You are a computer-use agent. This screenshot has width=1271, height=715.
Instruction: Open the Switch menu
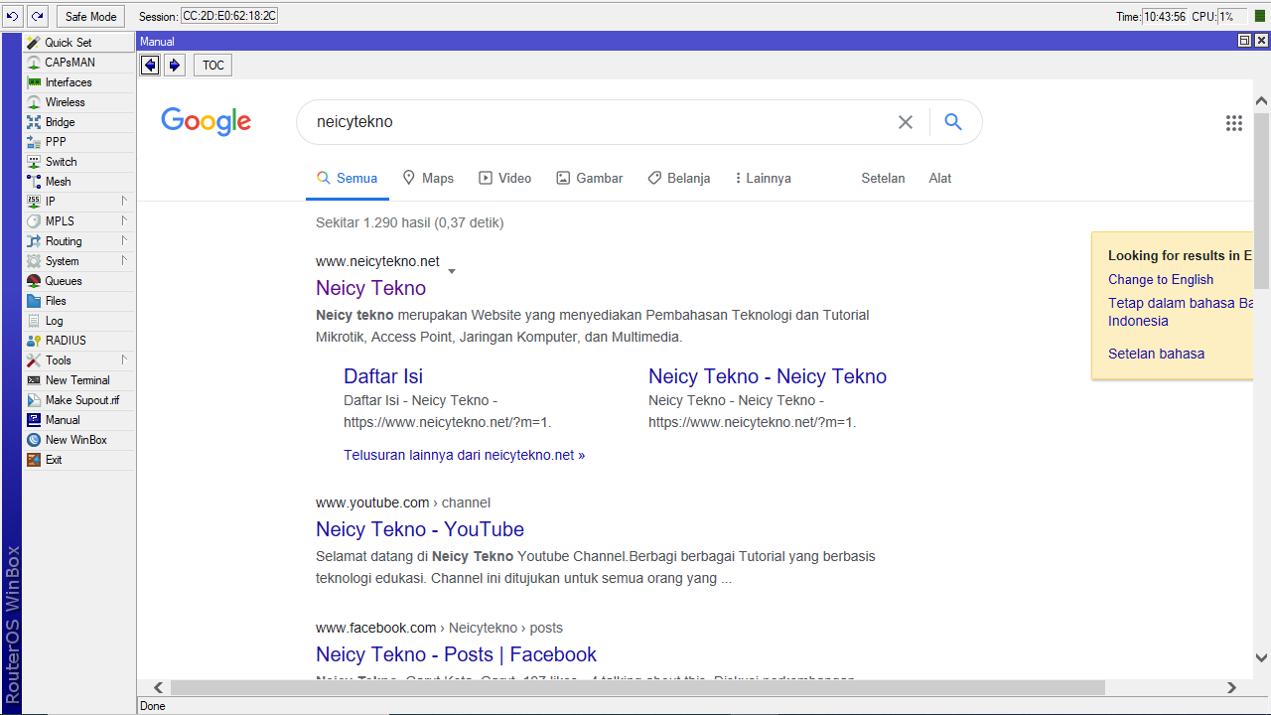[x=79, y=162]
